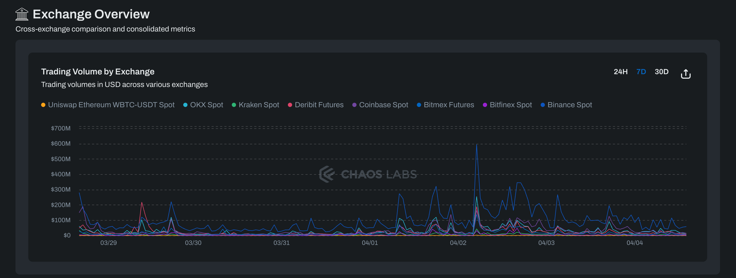
Task: Click the 04/02 x-axis date label
Action: coord(458,243)
